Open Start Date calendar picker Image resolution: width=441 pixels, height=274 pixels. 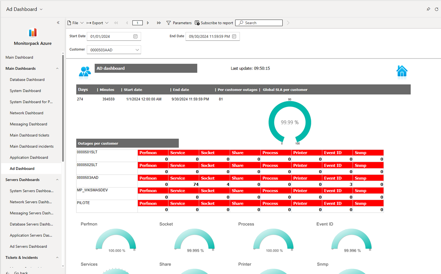135,36
